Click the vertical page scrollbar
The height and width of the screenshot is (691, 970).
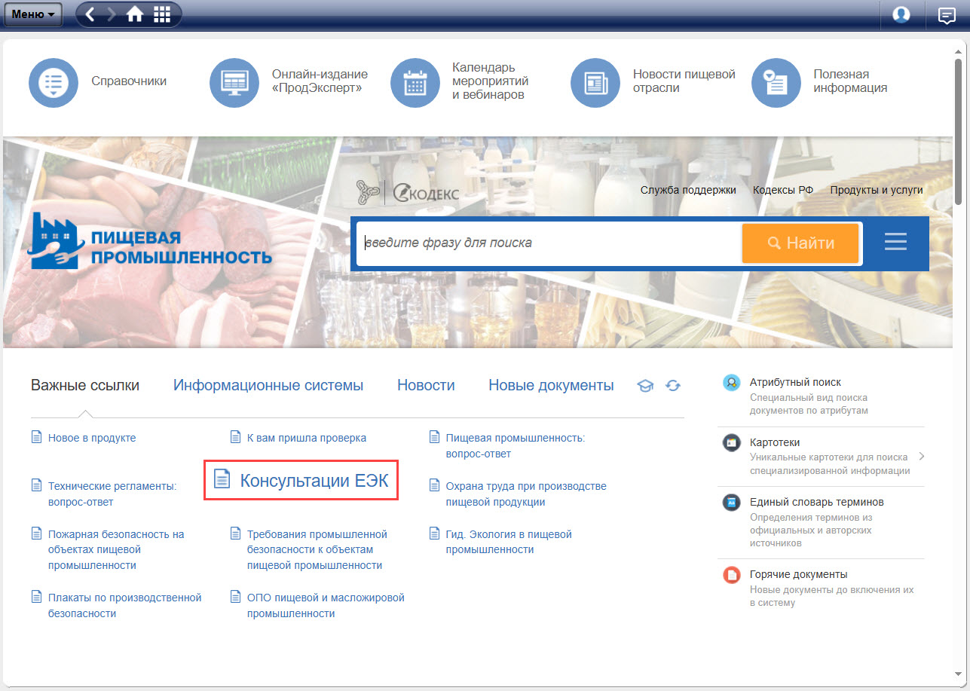coord(958,128)
